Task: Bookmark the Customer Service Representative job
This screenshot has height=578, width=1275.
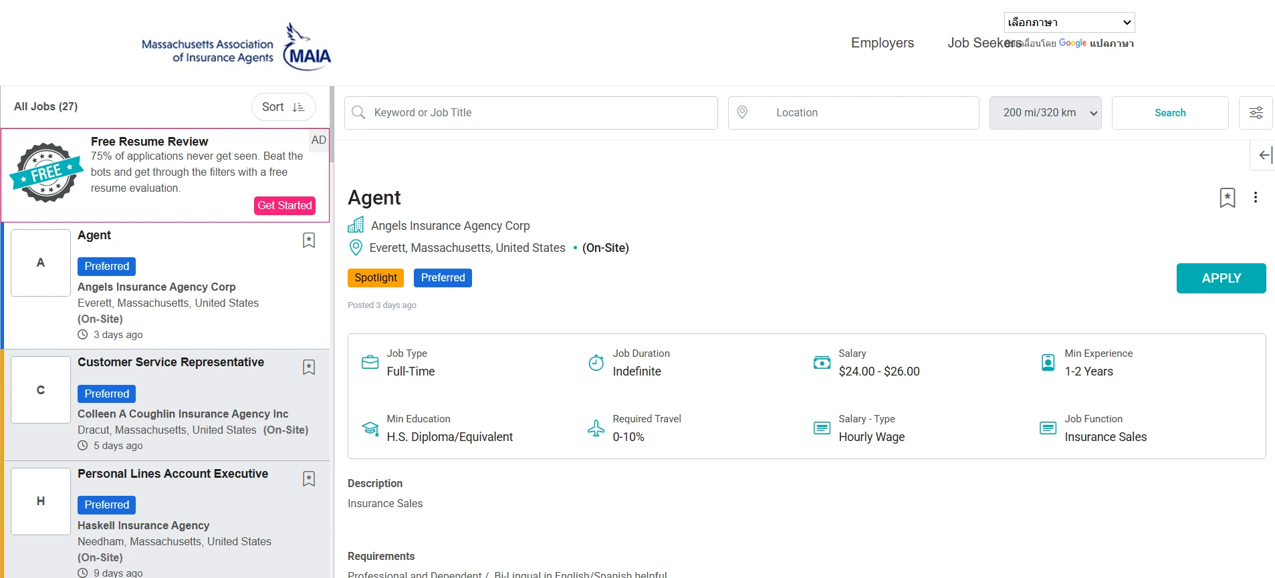Action: [309, 367]
